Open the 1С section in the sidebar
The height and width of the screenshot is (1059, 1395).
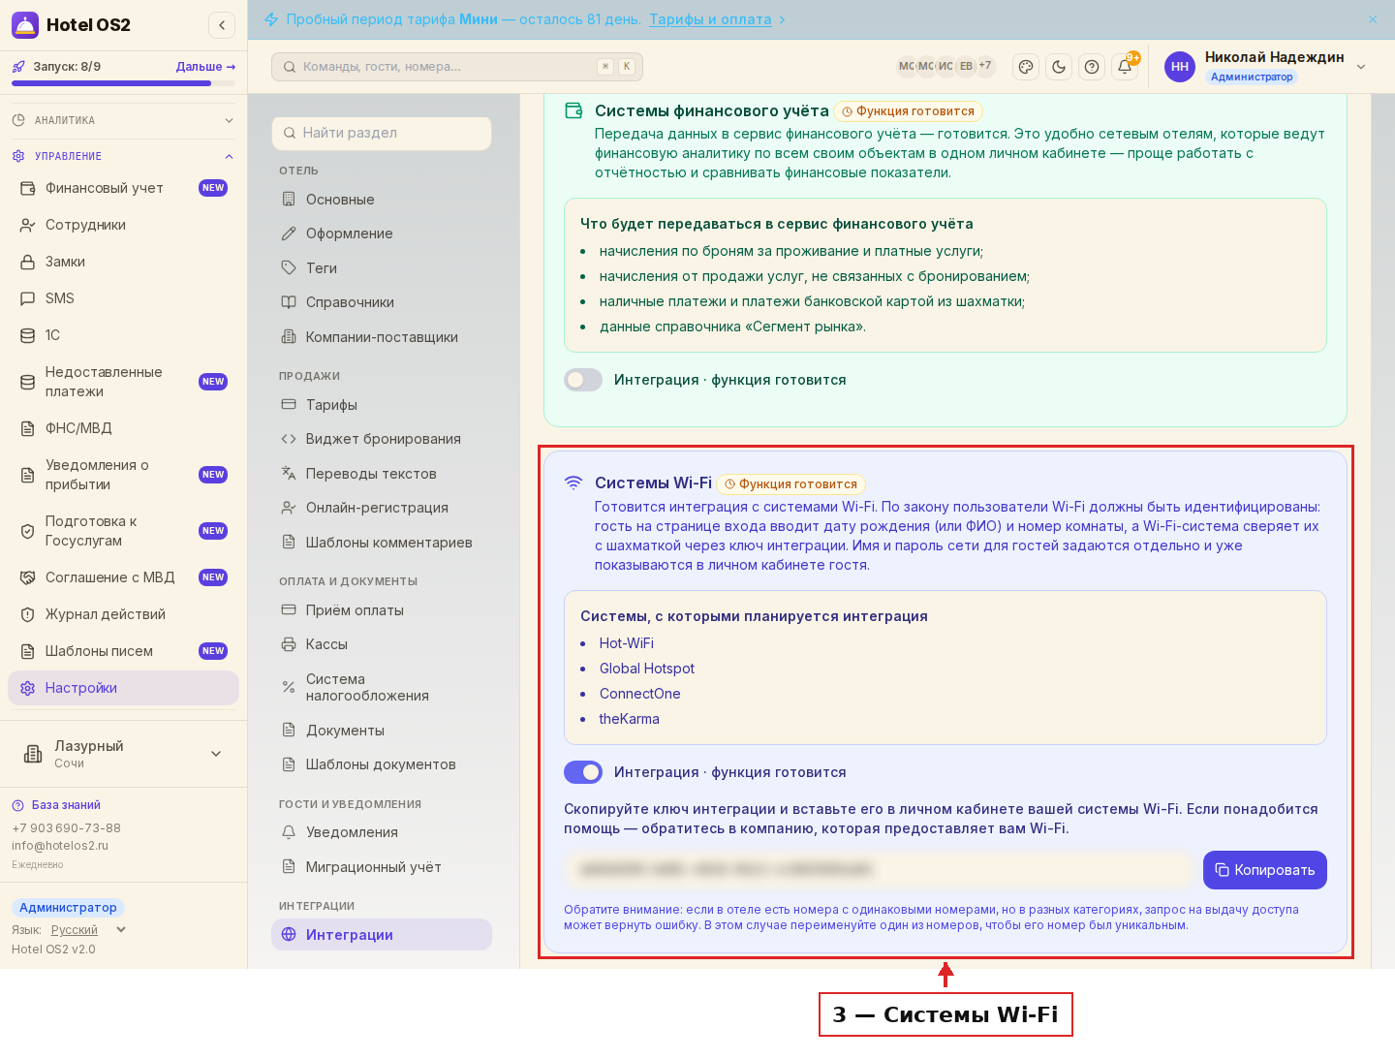123,335
